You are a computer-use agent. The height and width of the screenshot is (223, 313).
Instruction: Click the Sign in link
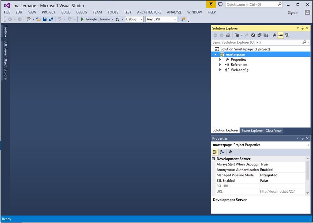coord(293,13)
